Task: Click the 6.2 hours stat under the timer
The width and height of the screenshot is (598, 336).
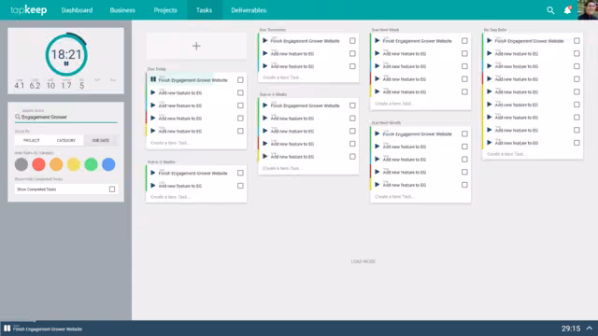Action: (x=36, y=86)
